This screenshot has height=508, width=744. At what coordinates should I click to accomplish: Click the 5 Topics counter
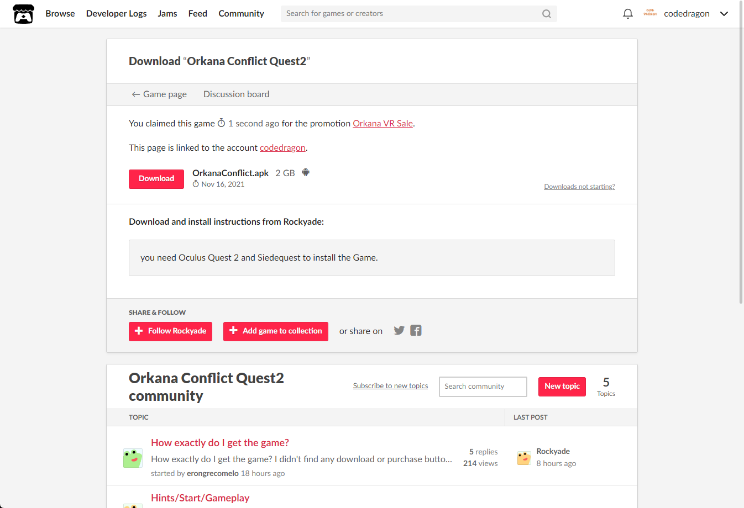click(x=606, y=387)
